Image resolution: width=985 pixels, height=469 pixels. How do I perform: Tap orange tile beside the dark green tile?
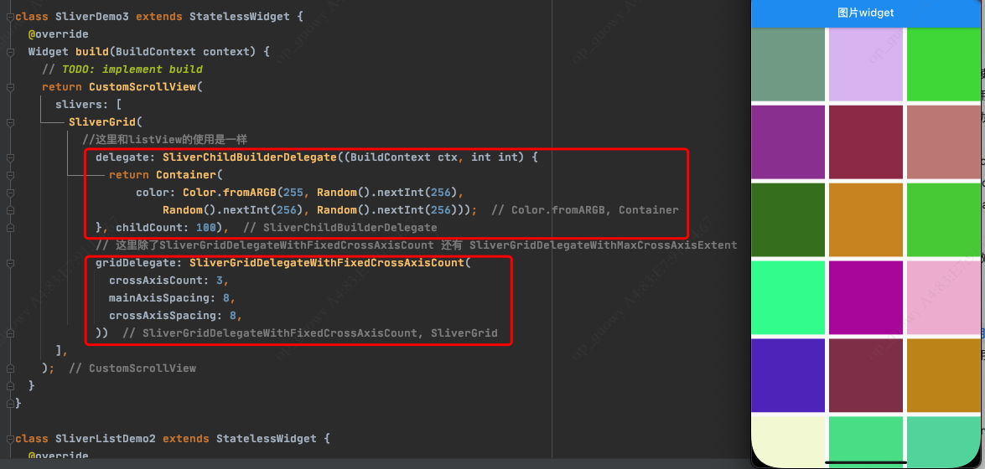(x=865, y=219)
